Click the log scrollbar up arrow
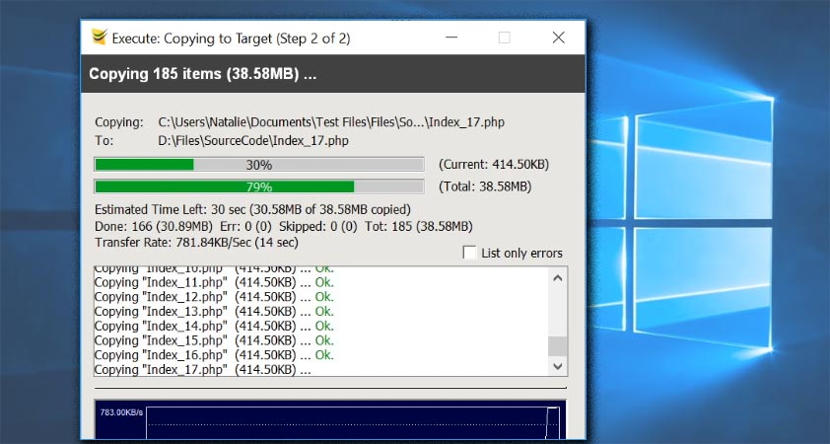The height and width of the screenshot is (444, 830). (x=558, y=278)
